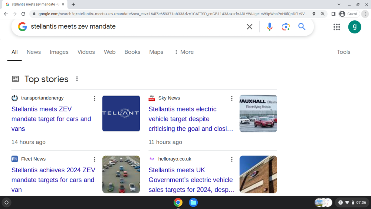371x209 pixels.
Task: Switch to the Web results tab
Action: pos(109,52)
